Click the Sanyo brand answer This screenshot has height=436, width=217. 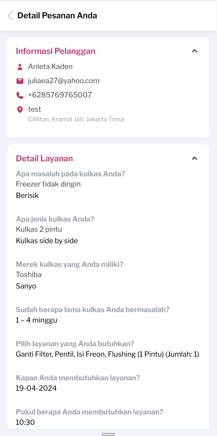[x=26, y=286]
